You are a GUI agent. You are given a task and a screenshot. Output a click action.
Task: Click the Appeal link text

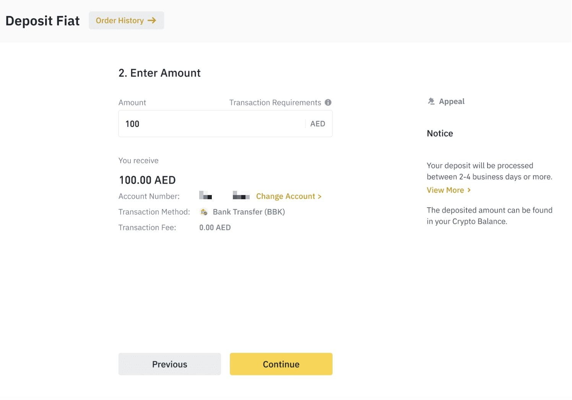point(452,101)
